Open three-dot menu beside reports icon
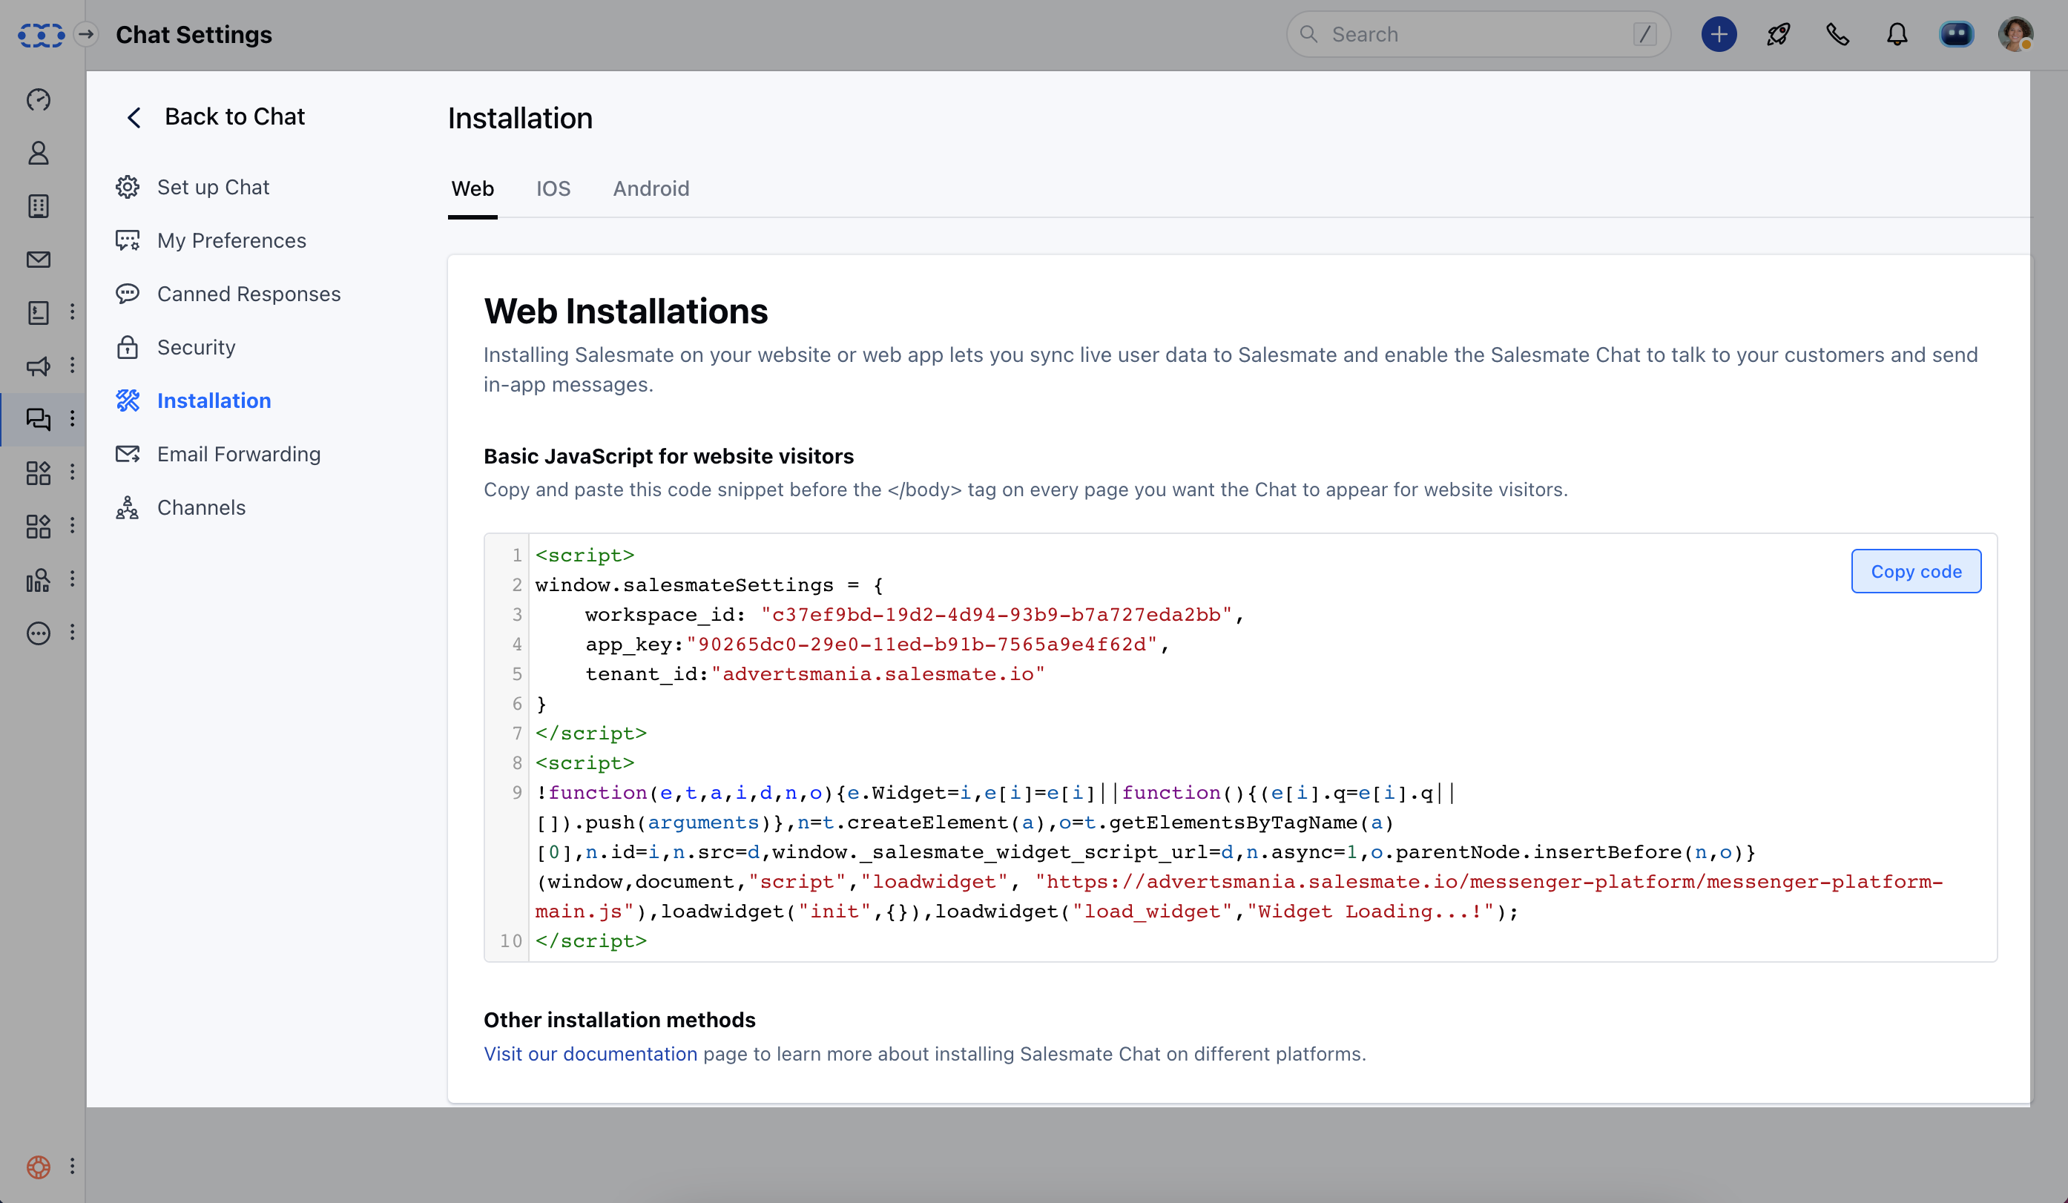 (x=72, y=579)
